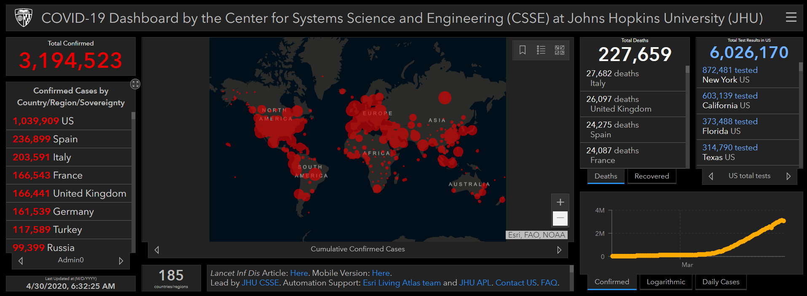Viewport: 807px width, 296px height.
Task: Go to next Admin0 list view
Action: click(x=121, y=261)
